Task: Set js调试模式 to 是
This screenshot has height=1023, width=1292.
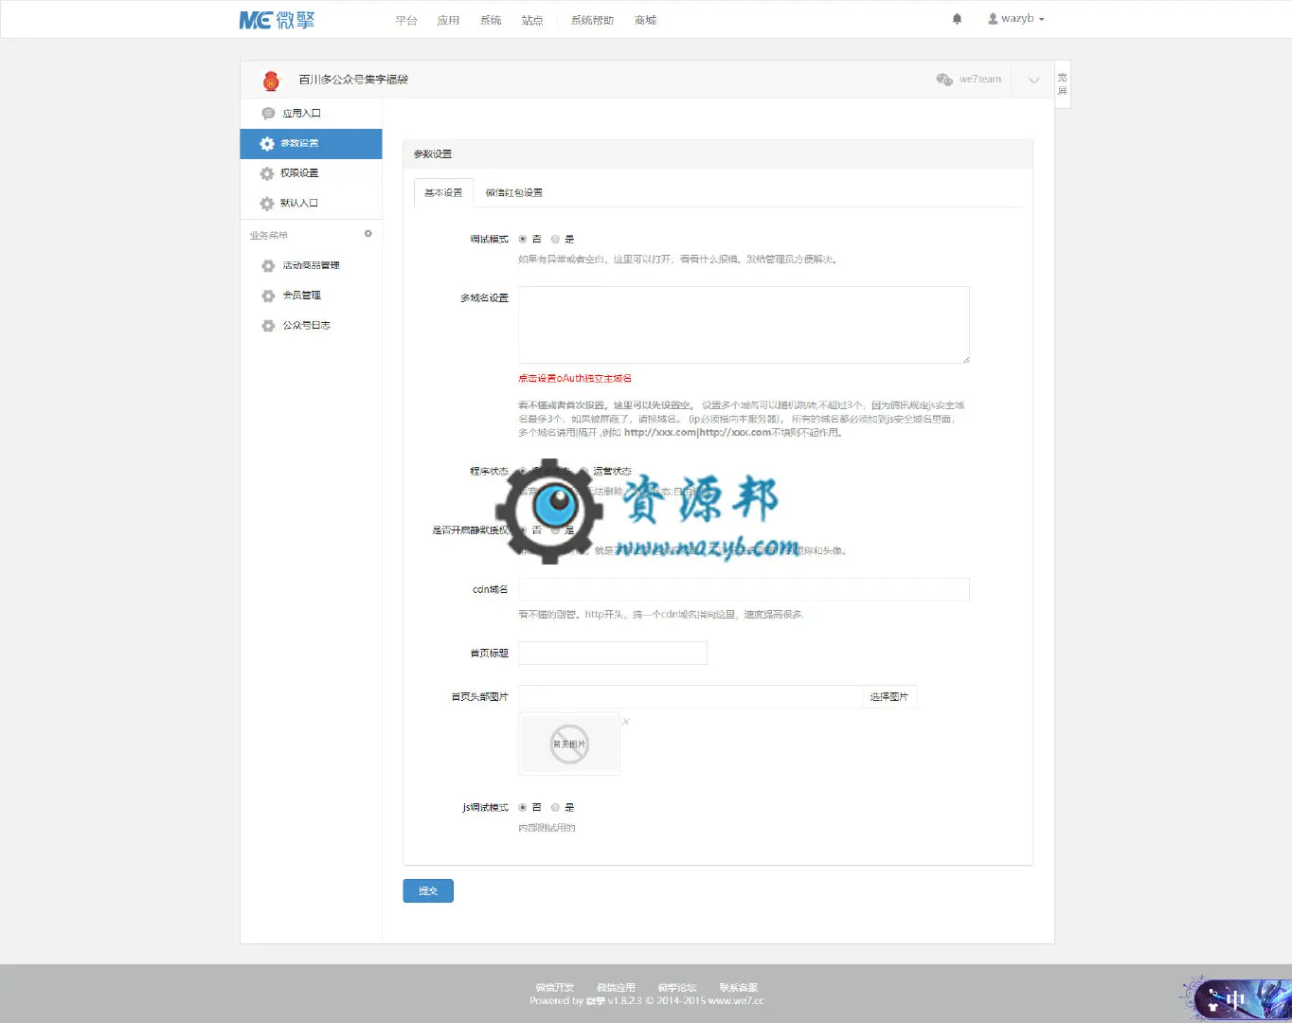Action: tap(555, 808)
